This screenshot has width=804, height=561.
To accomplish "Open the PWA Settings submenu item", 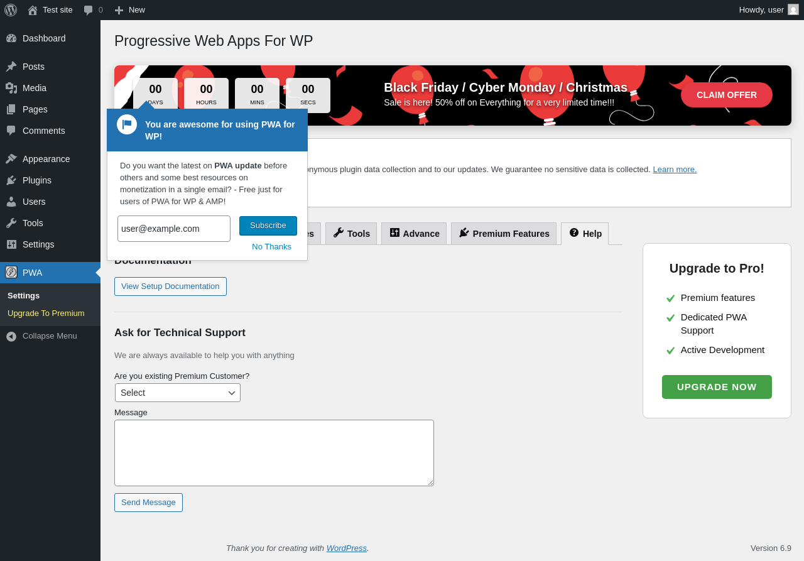I will [x=23, y=295].
